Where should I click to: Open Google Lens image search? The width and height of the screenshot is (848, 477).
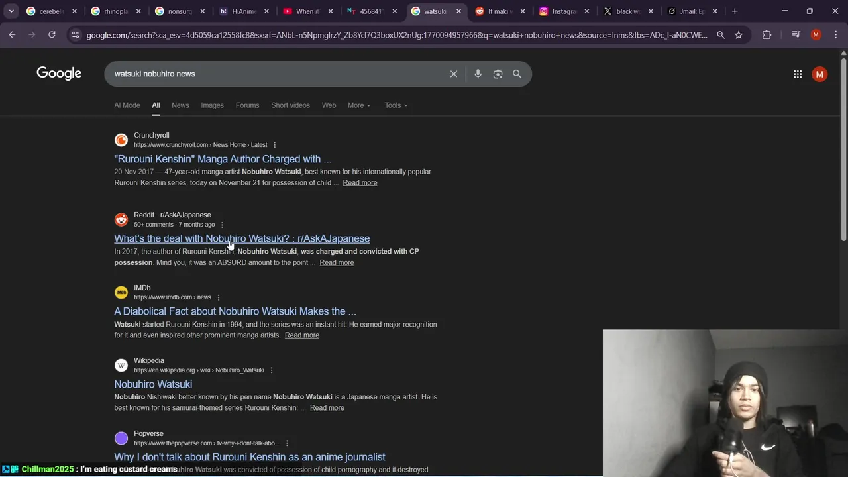(498, 74)
